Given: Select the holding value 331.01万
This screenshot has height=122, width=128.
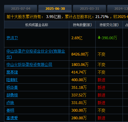Looking at the screenshot, I should point(79,103).
